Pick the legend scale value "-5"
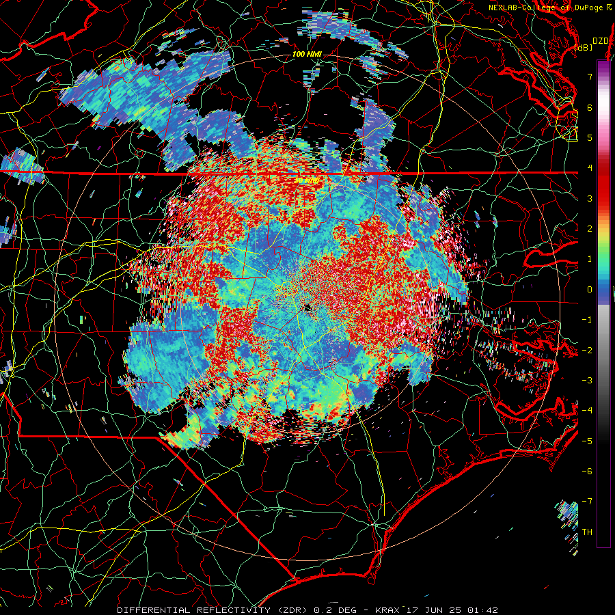 (x=588, y=441)
